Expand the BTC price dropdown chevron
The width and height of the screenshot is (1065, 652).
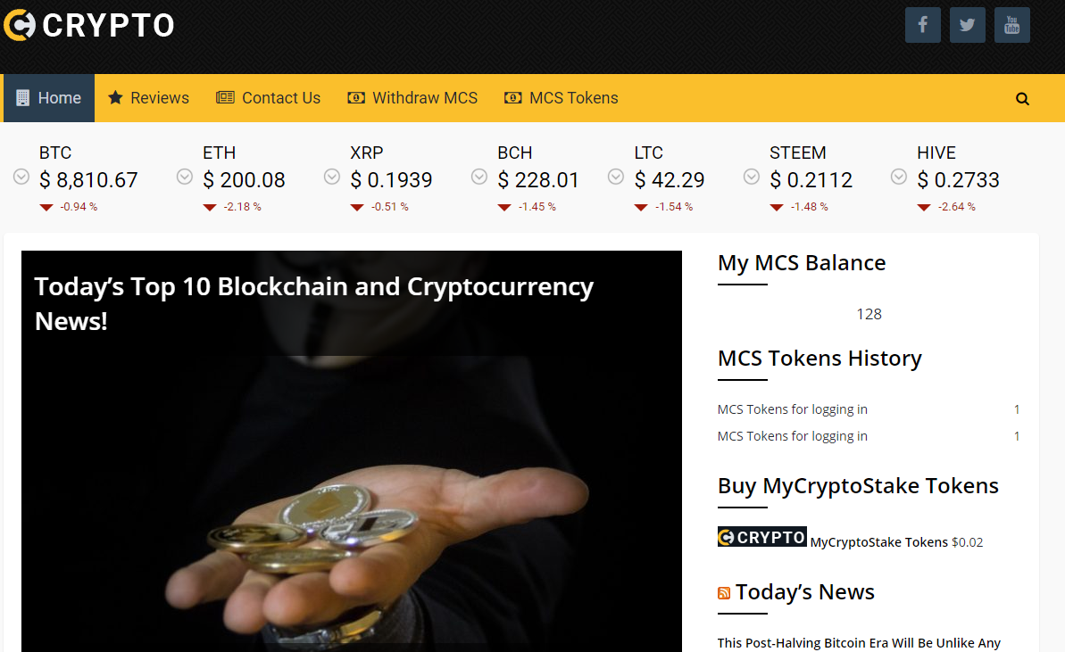pyautogui.click(x=21, y=177)
